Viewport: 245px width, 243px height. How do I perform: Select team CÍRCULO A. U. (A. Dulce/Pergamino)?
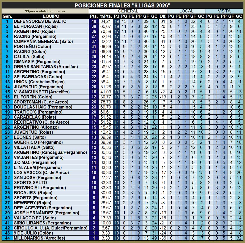[x=50, y=228]
